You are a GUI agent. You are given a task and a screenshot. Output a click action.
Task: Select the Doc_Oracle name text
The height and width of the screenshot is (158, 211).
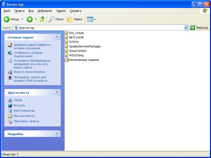pos(76,33)
